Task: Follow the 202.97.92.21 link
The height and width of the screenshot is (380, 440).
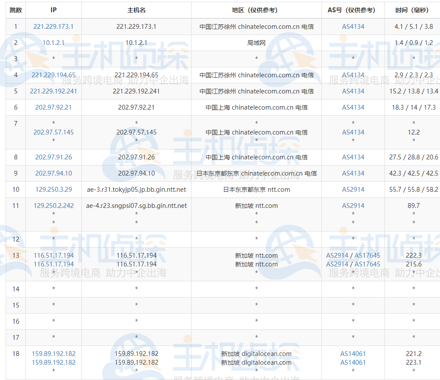Action: [x=53, y=107]
